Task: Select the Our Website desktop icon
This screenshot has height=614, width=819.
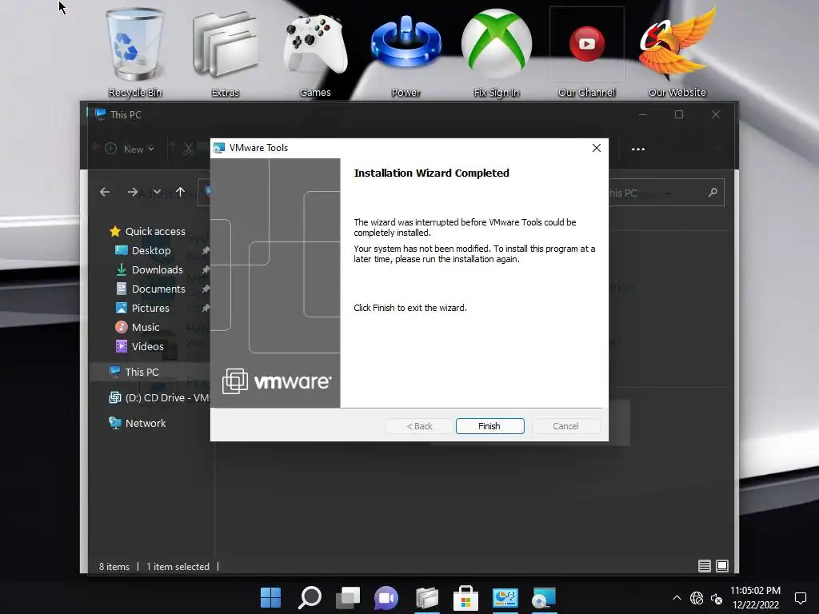Action: pos(677,53)
